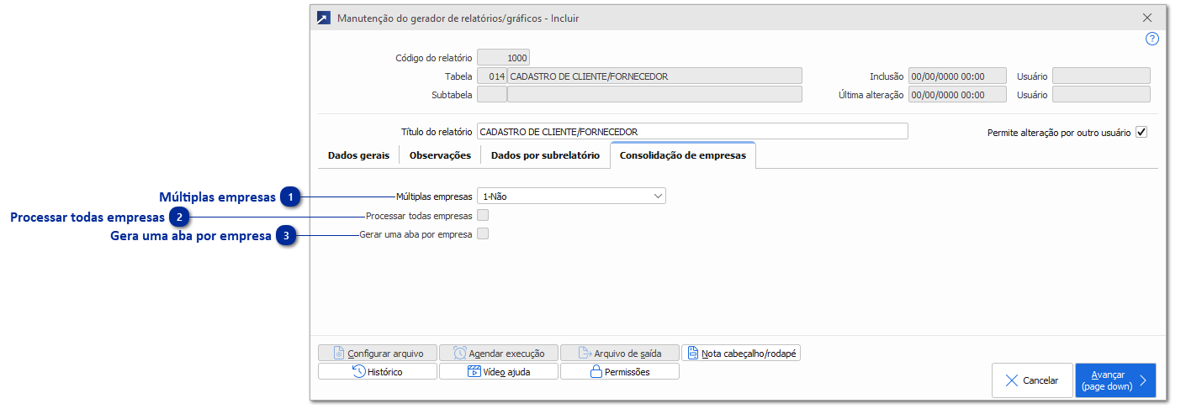Click the Título do relatório label
The height and width of the screenshot is (414, 1186).
click(x=437, y=132)
